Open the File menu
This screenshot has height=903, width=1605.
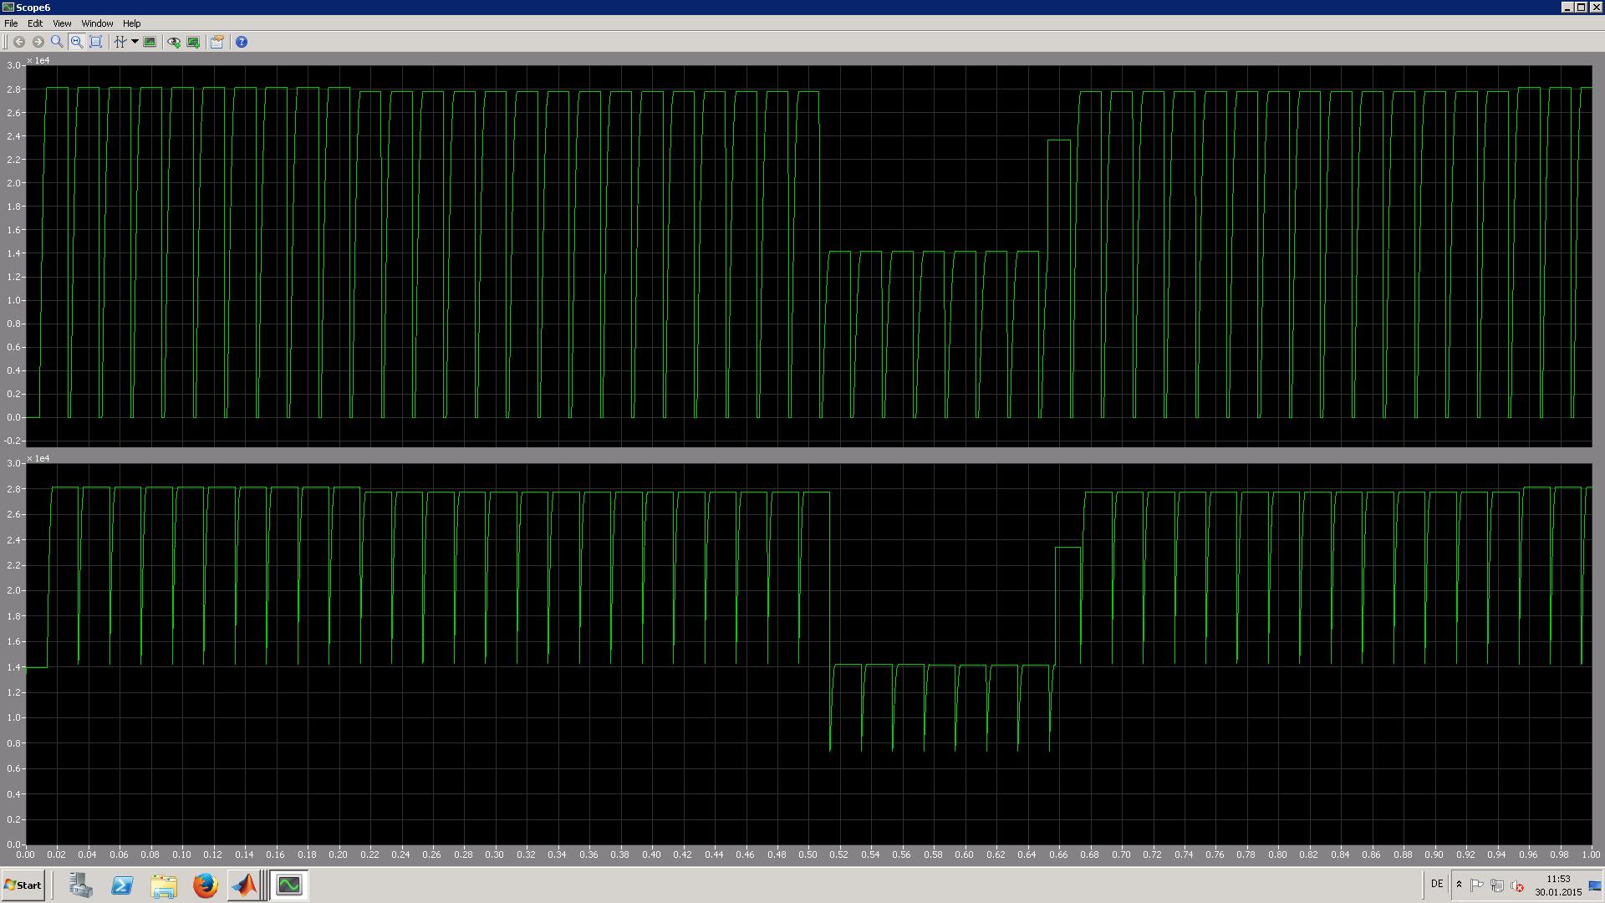(x=11, y=23)
